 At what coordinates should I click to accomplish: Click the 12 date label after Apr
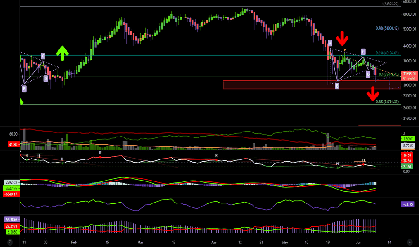tap(240, 243)
